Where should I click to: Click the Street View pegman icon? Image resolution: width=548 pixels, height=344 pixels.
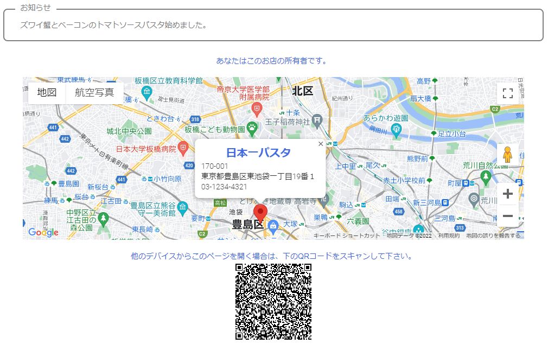click(507, 155)
